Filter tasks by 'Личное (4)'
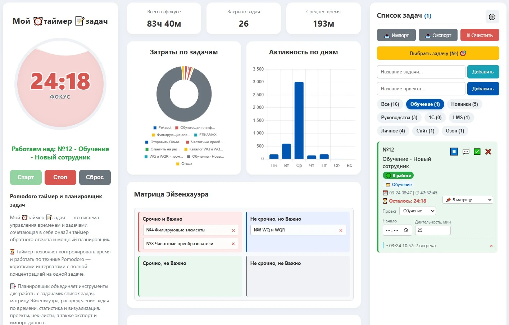Viewport: 509px width, 325px height. (393, 131)
